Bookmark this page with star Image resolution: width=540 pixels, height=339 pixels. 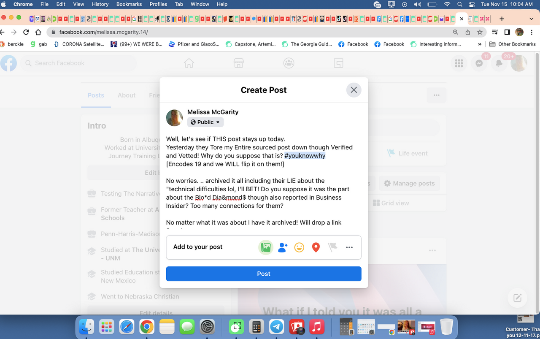[x=480, y=32]
